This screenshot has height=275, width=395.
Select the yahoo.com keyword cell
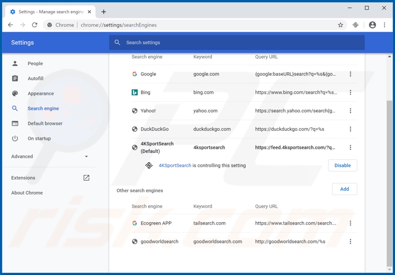[205, 111]
